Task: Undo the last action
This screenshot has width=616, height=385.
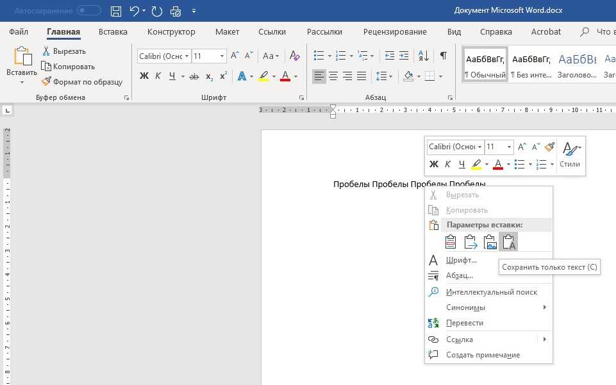Action: click(x=135, y=11)
